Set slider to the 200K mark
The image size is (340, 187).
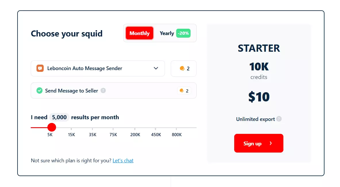[x=135, y=128]
